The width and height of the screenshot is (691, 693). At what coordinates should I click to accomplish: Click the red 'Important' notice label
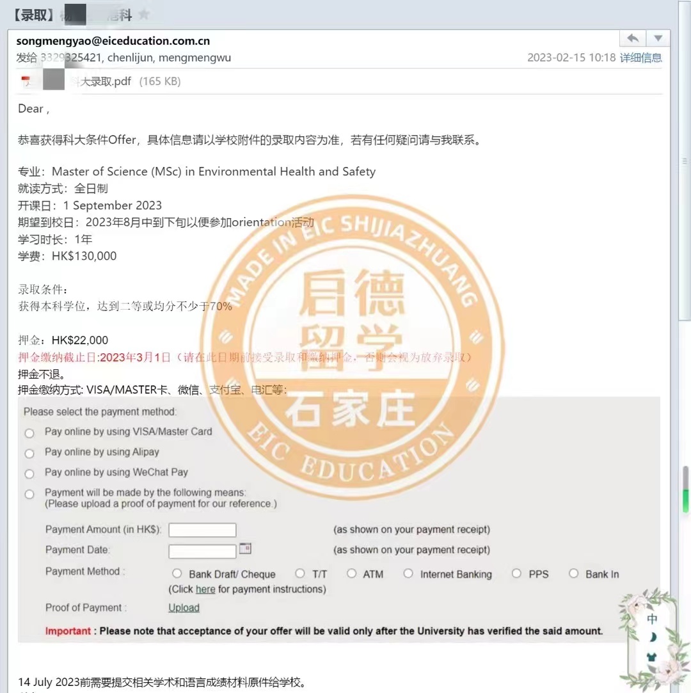tap(68, 631)
